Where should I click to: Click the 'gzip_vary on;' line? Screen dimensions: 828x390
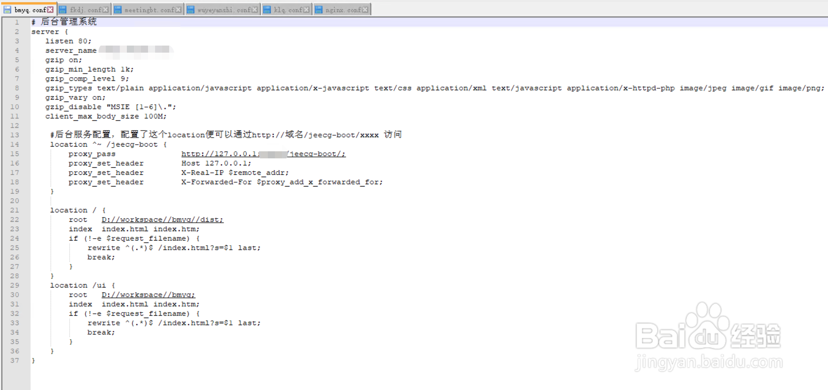76,98
